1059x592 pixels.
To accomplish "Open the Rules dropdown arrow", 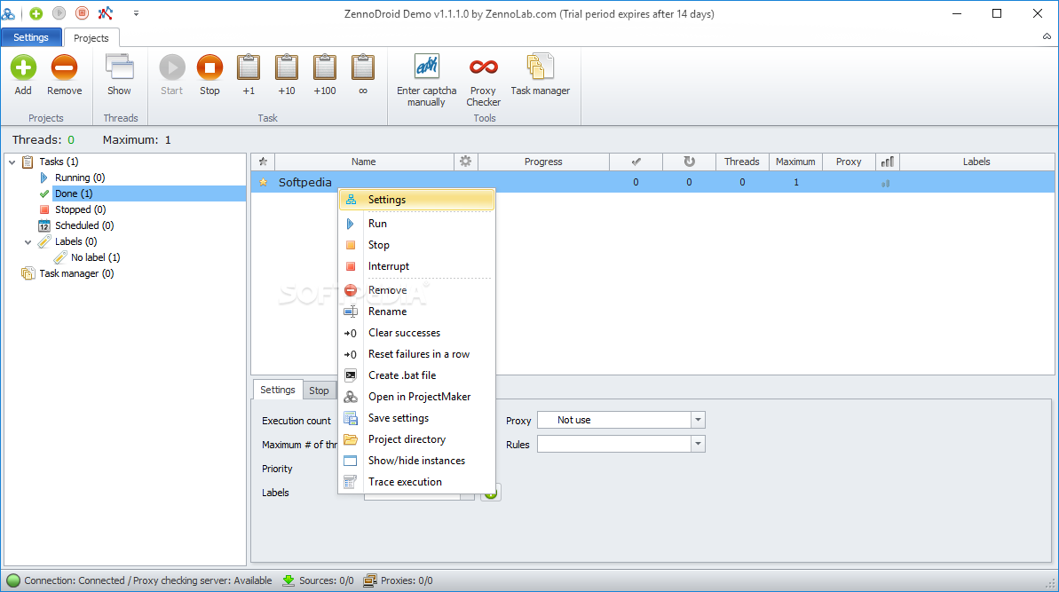I will 698,444.
